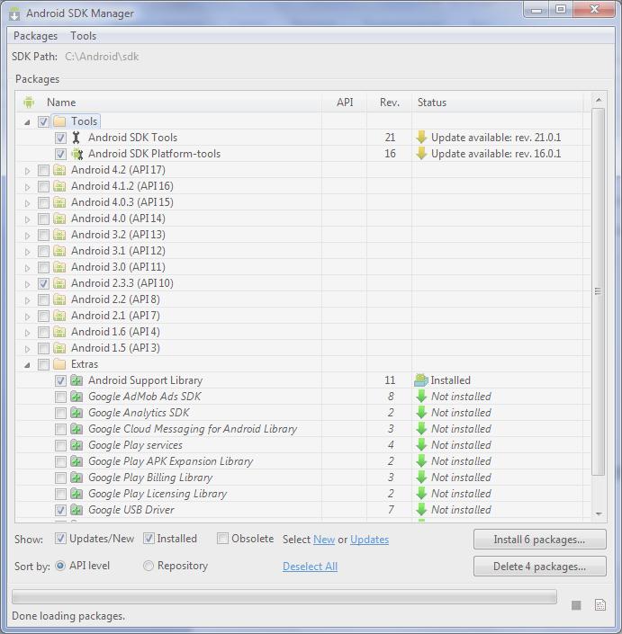Click the Install 6 packages button
622x634 pixels.
click(x=540, y=540)
